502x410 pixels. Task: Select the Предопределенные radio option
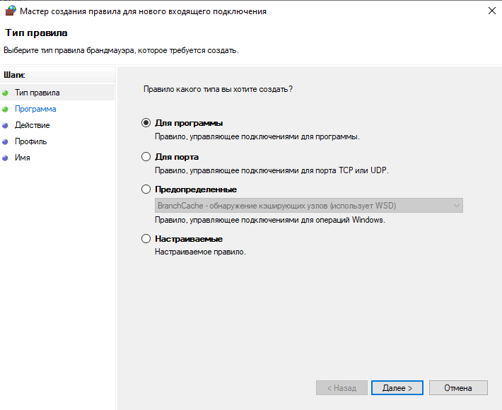(x=146, y=189)
